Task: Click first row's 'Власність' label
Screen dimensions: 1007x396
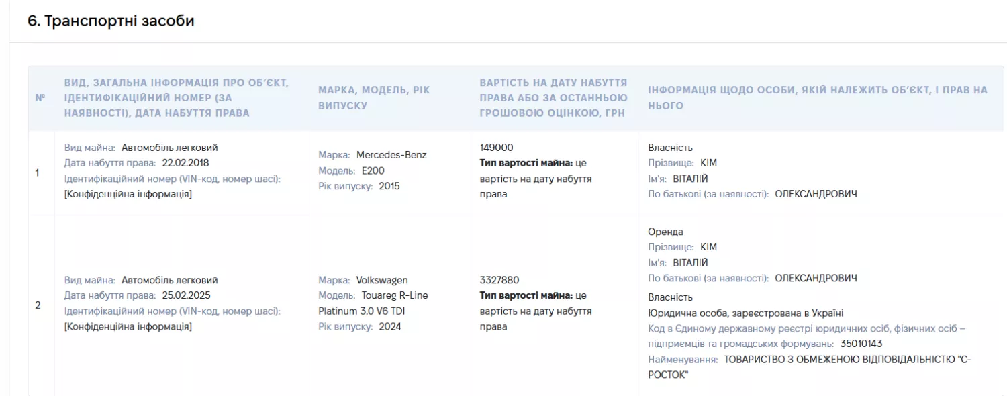Action: 670,148
